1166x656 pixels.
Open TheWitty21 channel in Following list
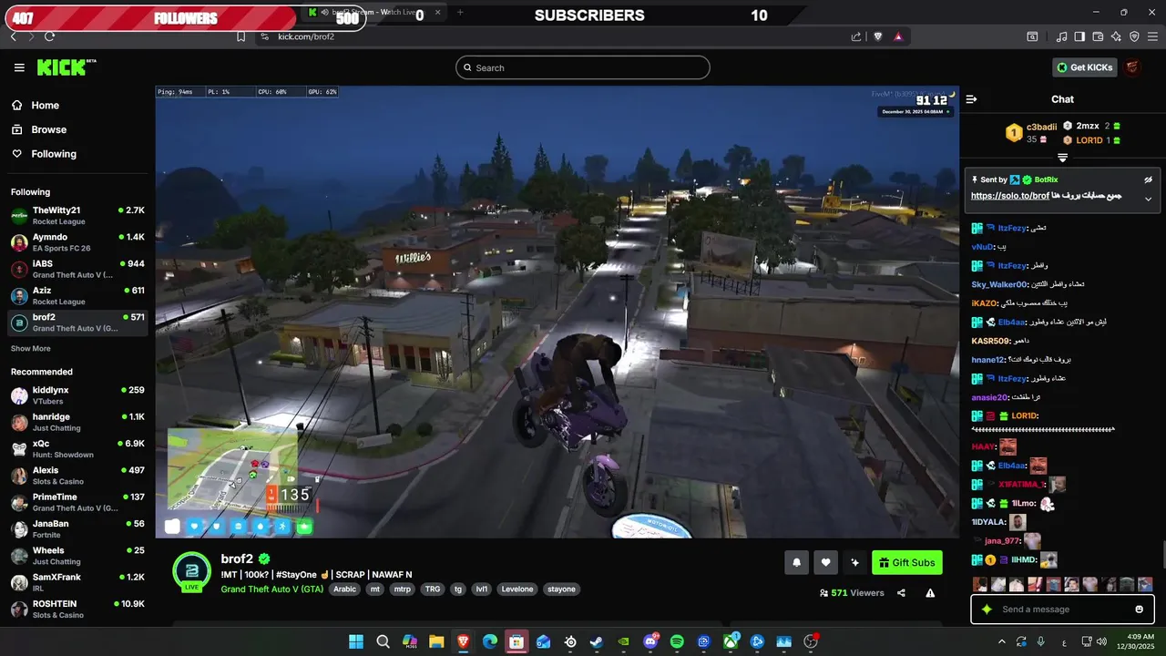(x=77, y=215)
